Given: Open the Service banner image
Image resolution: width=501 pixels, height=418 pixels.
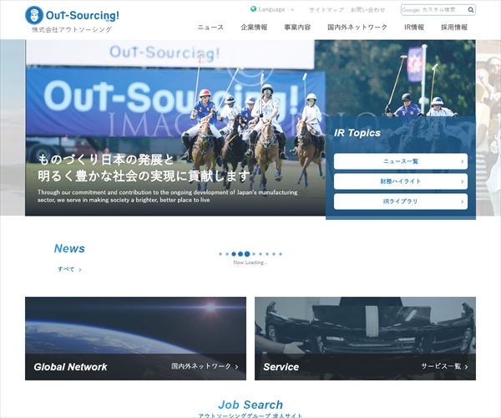Looking at the screenshot, I should (365, 339).
